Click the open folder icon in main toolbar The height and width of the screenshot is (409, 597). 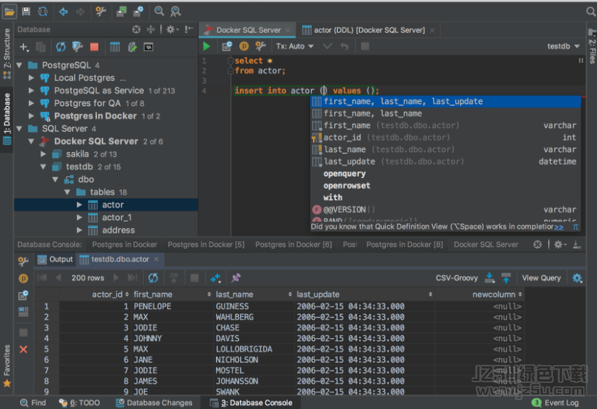coord(9,12)
